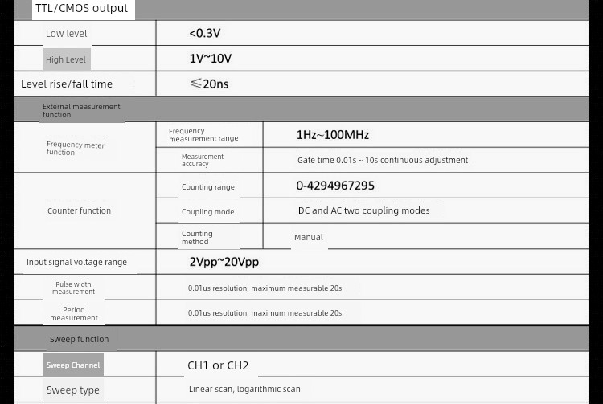The image size is (603, 404).
Task: Click the '1V~10V' value
Action: (x=211, y=59)
